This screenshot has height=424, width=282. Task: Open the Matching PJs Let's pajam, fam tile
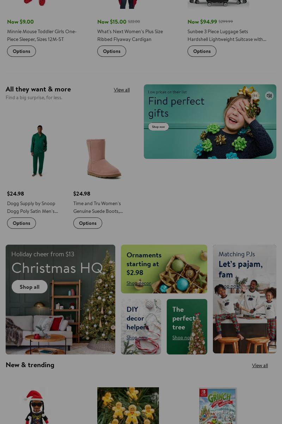(x=245, y=299)
